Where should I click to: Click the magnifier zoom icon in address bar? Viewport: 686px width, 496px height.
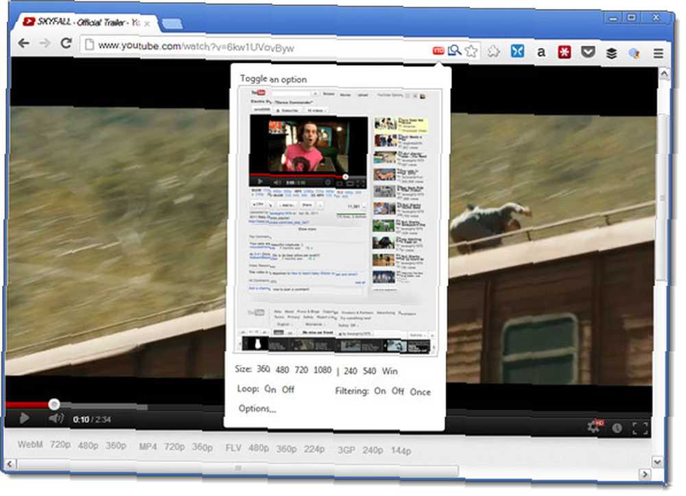tap(455, 51)
